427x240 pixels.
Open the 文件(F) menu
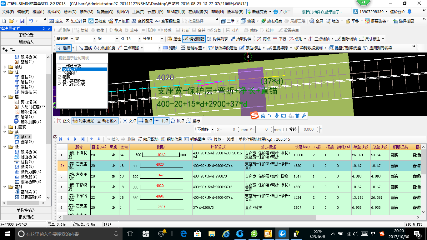[x=8, y=12]
